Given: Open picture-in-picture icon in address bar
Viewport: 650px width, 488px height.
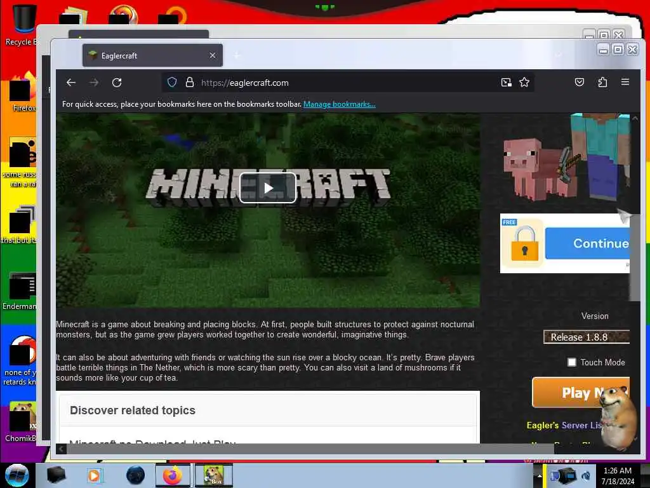Looking at the screenshot, I should pos(506,82).
